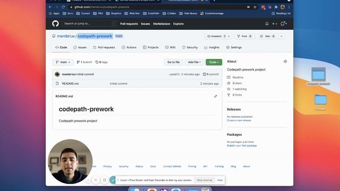This screenshot has width=340, height=191.
Task: Open the CodePath bookmark folder
Action: point(151,13)
